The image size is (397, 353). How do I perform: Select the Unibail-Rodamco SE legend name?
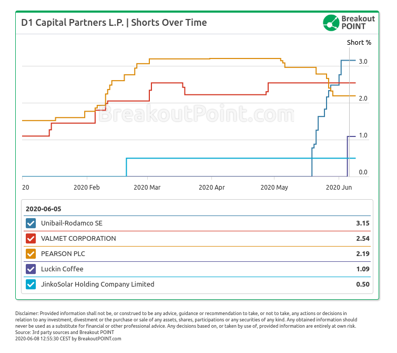click(x=72, y=223)
